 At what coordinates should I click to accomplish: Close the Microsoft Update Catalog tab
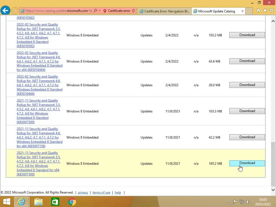click(x=243, y=11)
